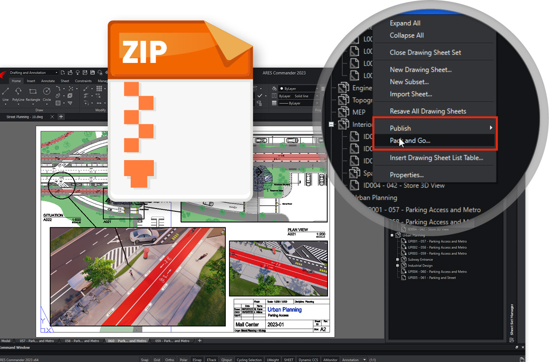Screen dimensions: 549x362
Task: Toggle Cycling Selection
Action: [249, 360]
